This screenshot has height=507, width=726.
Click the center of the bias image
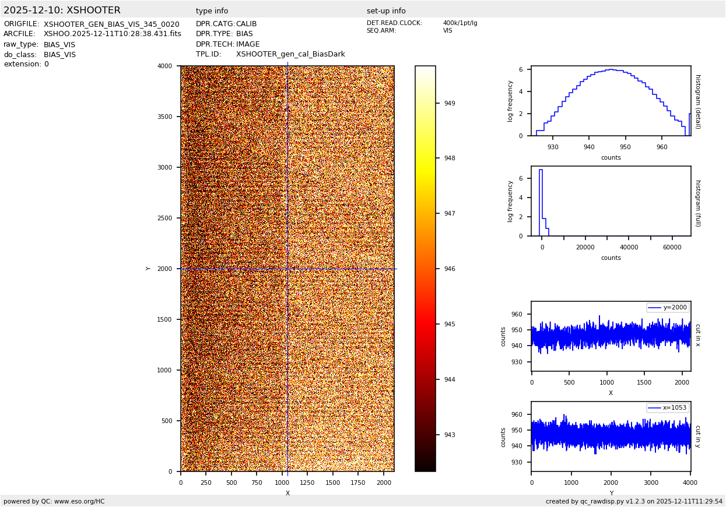tap(287, 269)
